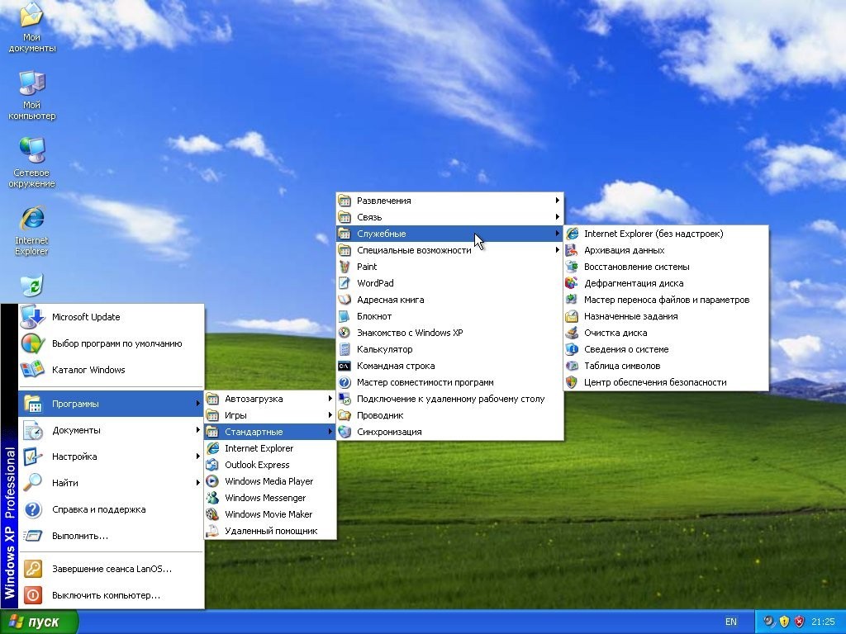Image resolution: width=846 pixels, height=634 pixels.
Task: Expand the Настройка submenu
Action: point(112,457)
